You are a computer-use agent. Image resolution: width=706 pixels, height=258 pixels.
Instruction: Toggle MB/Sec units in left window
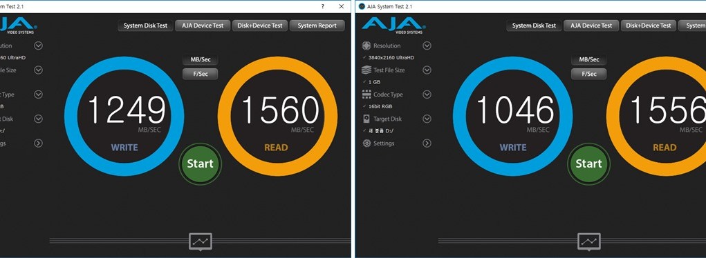point(201,60)
